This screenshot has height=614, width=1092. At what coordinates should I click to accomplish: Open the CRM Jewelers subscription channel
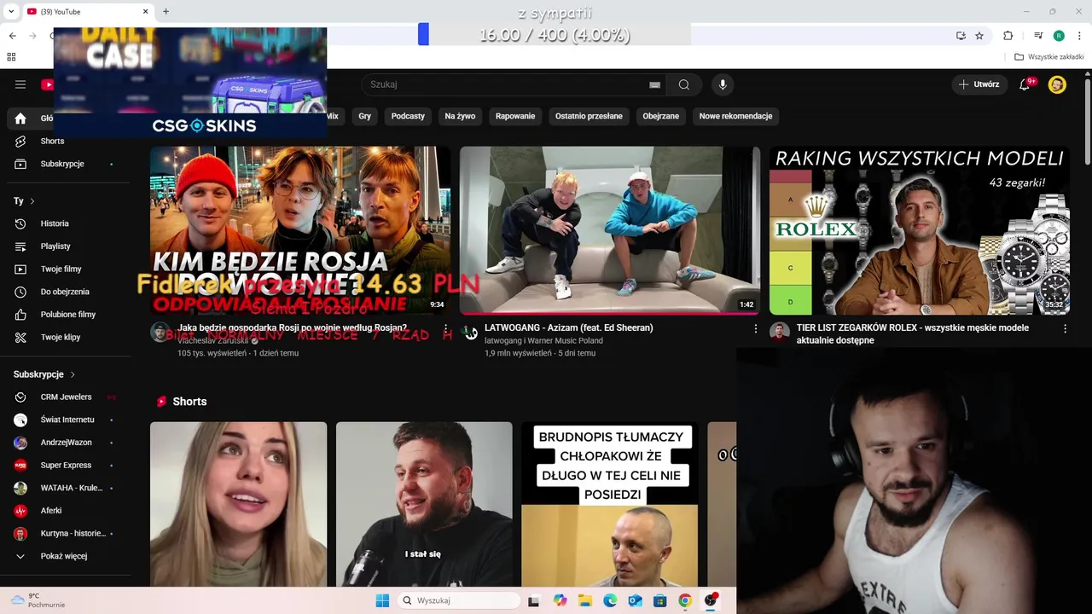[x=65, y=397]
